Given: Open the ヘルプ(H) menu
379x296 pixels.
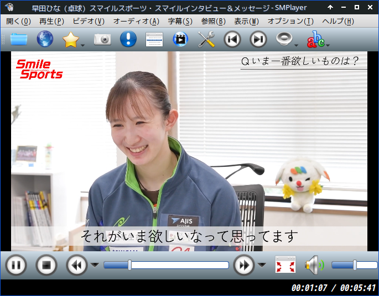Looking at the screenshot, I should (338, 21).
